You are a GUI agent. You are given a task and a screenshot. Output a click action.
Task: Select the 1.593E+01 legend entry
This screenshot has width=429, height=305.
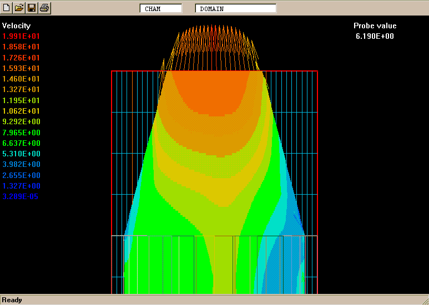coord(21,68)
